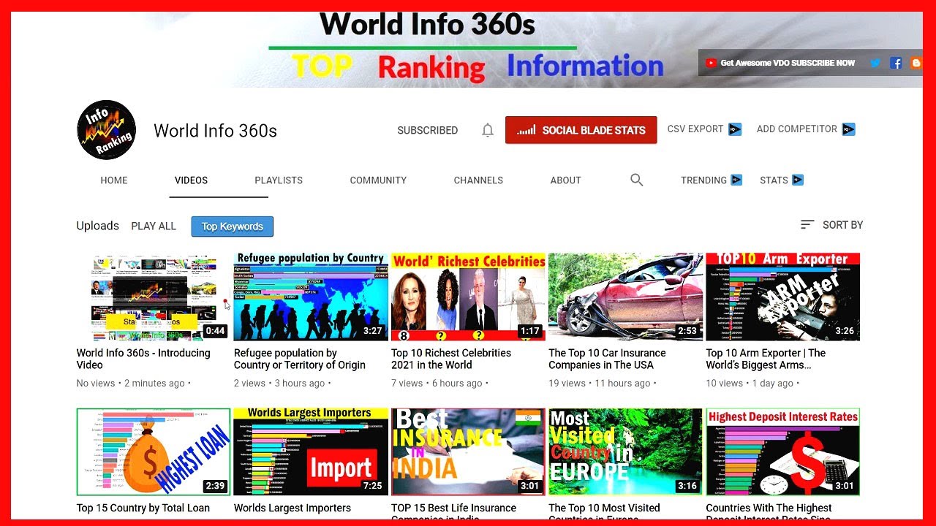Click the World Info 360s channel avatar
The image size is (936, 526).
[x=107, y=130]
